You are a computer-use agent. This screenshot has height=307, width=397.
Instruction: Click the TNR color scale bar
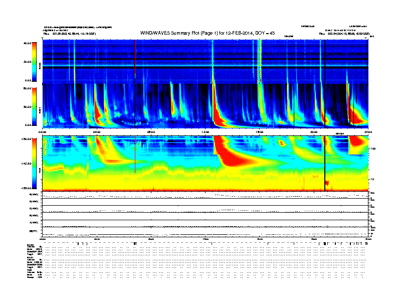click(34, 164)
